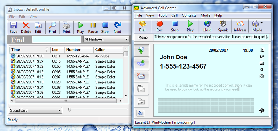Toggle Speak speakerphone icon

pos(223,26)
